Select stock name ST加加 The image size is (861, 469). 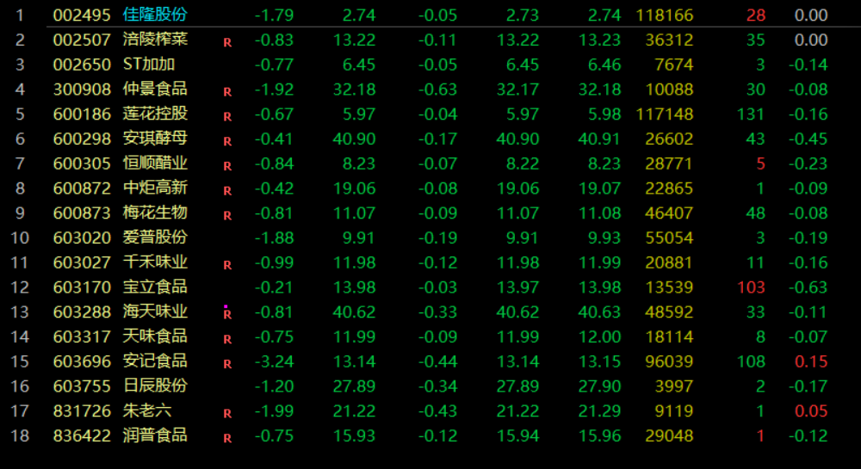click(x=149, y=65)
